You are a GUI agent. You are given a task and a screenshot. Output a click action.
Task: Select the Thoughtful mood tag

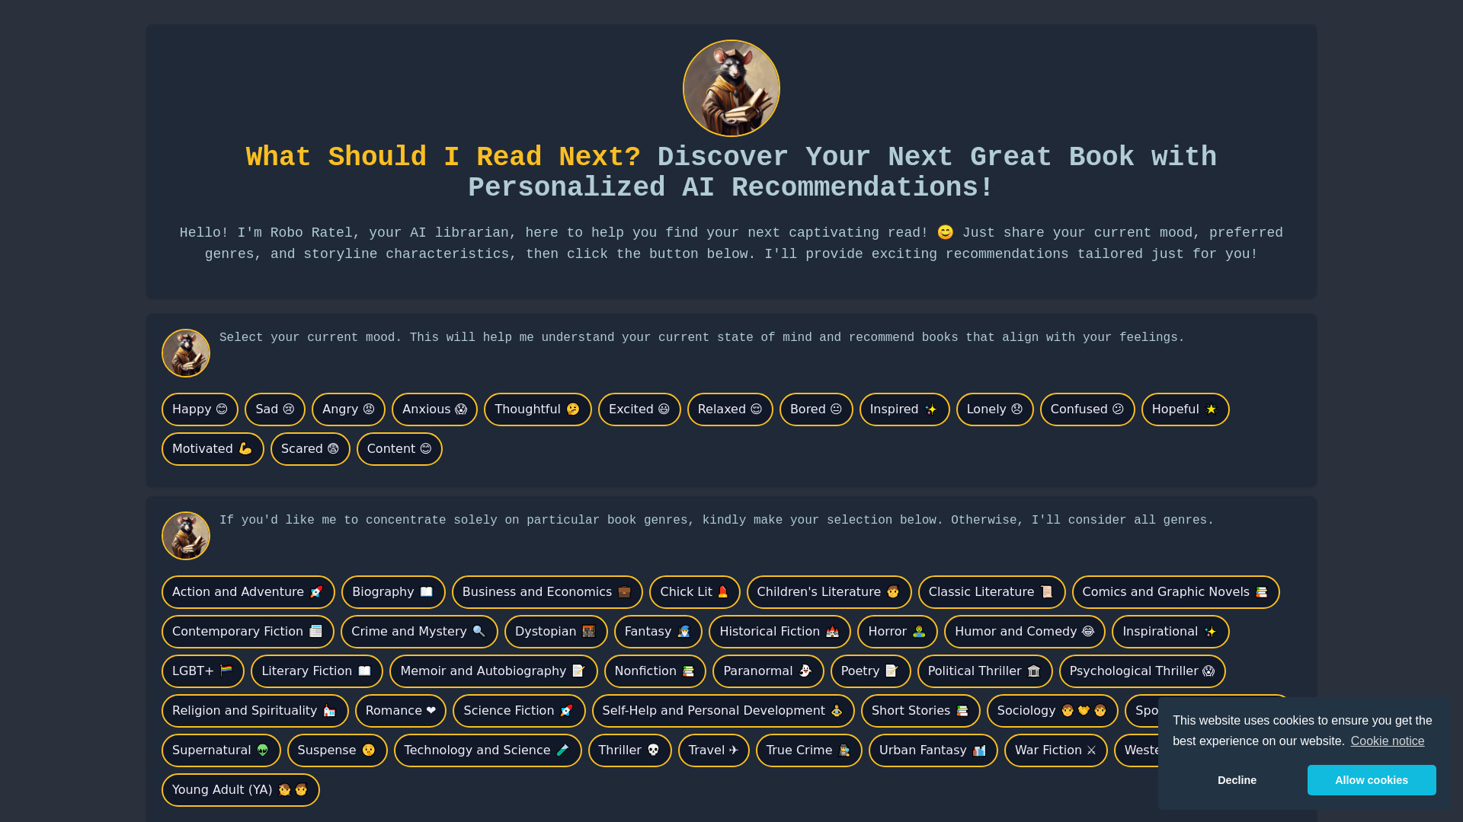pos(537,409)
